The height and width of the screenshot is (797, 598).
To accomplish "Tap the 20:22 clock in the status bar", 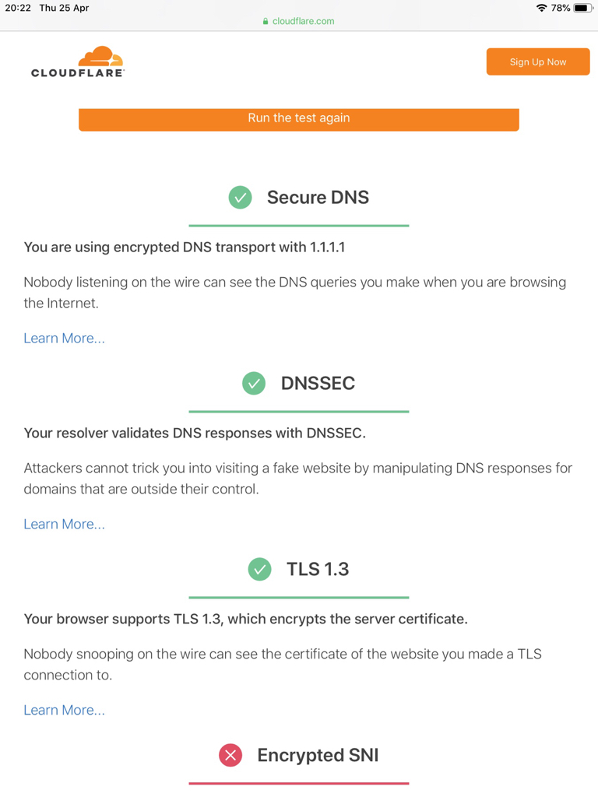I will click(18, 8).
